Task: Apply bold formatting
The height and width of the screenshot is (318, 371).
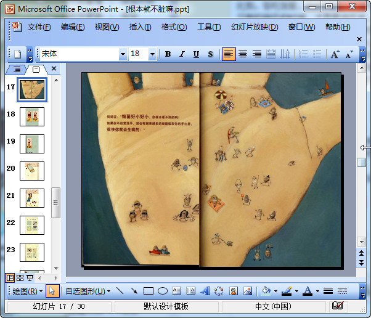Action: [168, 54]
